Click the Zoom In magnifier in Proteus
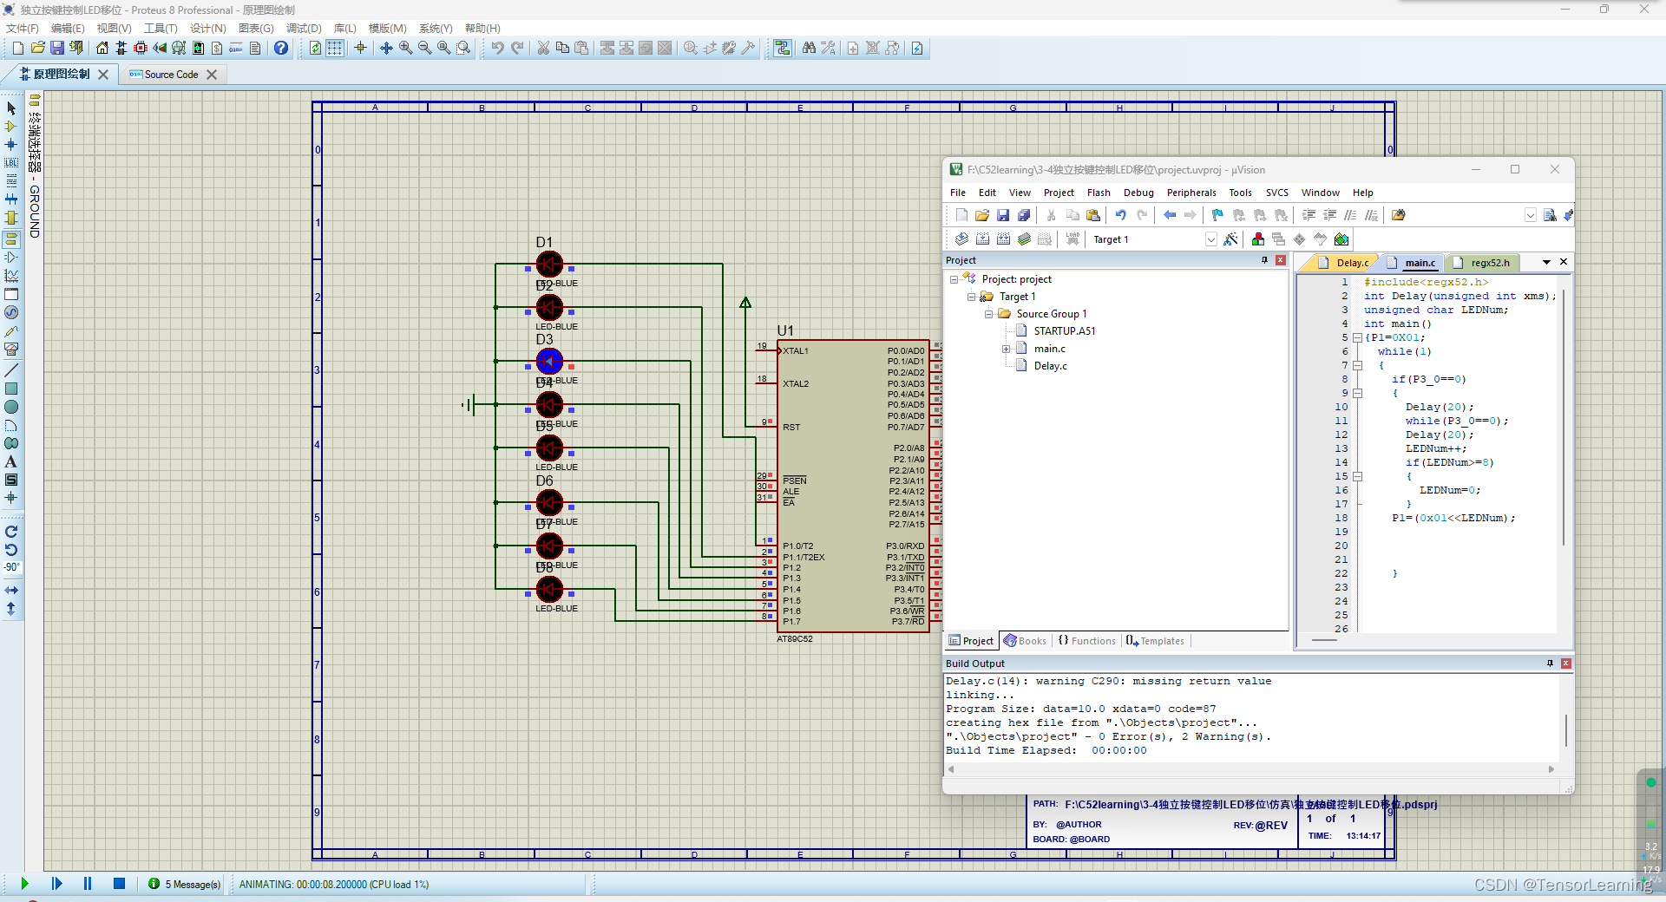1666x902 pixels. point(405,49)
